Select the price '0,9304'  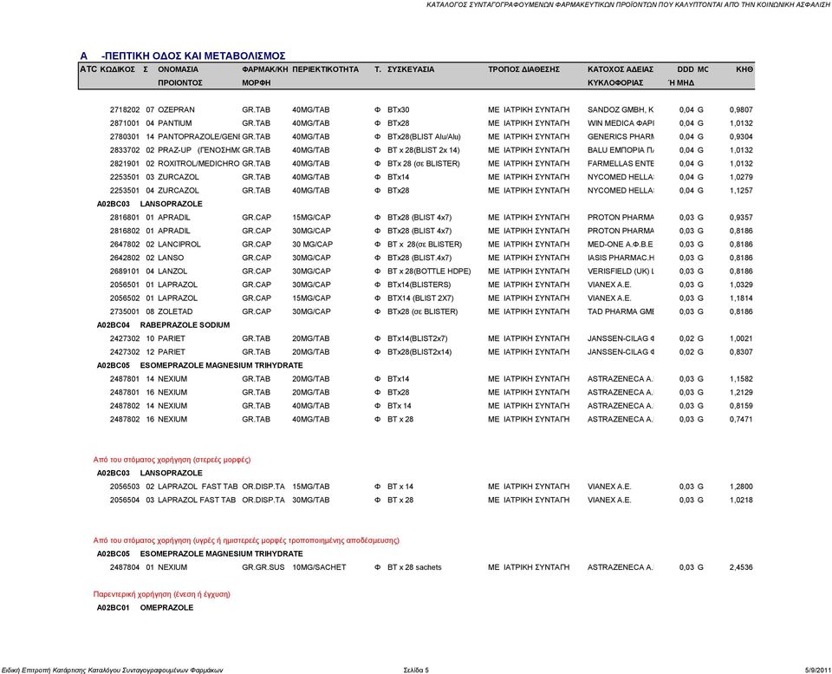741,136
